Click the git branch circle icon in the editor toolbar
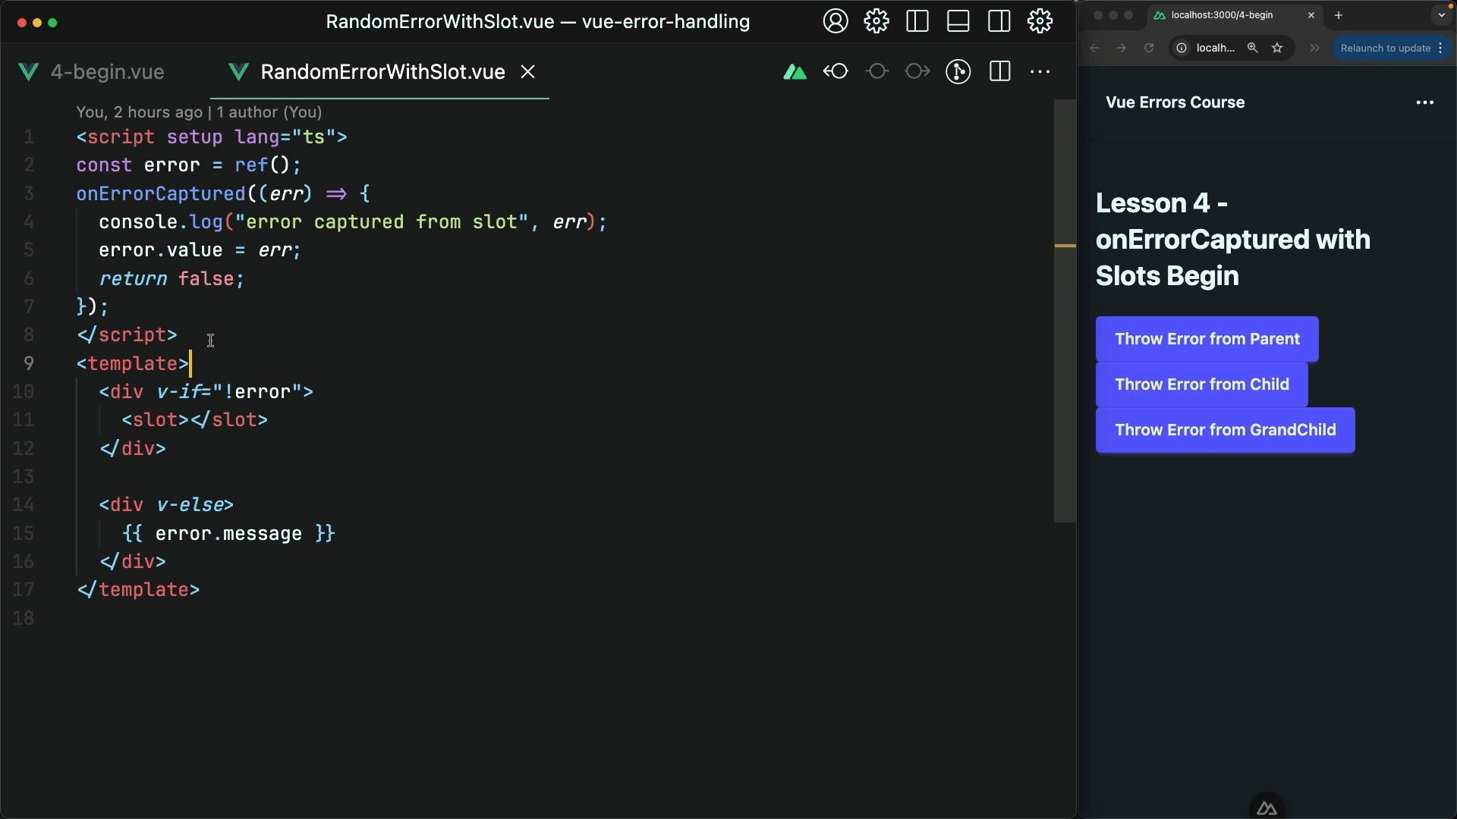1457x819 pixels. click(958, 72)
